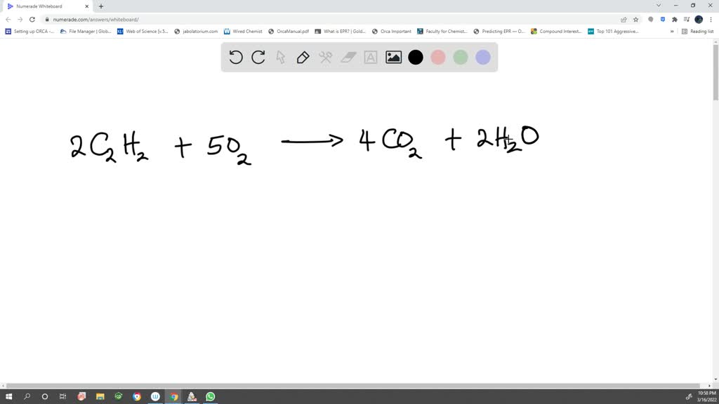
Task: Select the cursor/pointer tool
Action: point(281,58)
